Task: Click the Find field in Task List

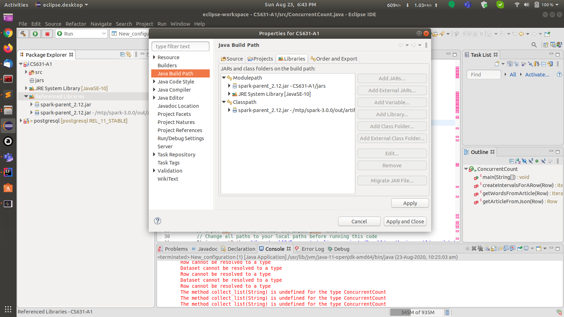Action: pos(484,75)
